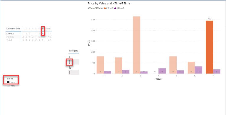Check the john checkbox in name slicer
226x115 pixels.
click(x=8, y=82)
